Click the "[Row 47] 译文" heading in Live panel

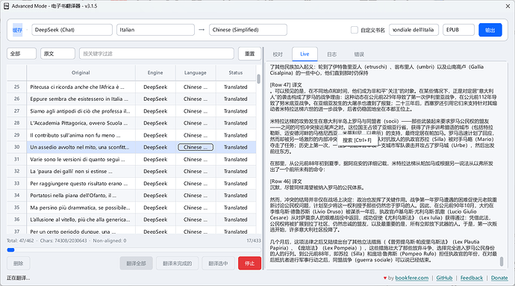[x=286, y=85]
